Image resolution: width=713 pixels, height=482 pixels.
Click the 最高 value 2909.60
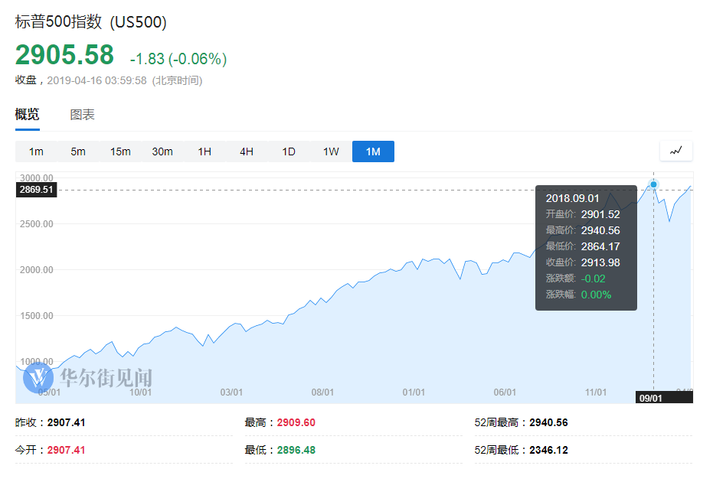point(296,422)
